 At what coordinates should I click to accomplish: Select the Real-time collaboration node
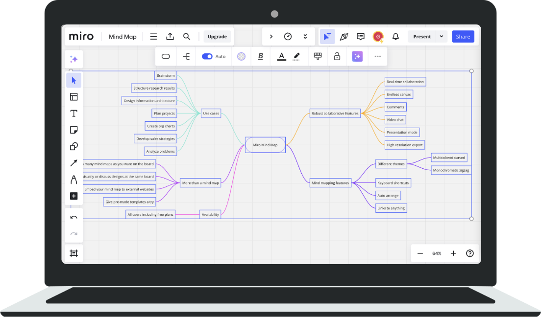click(x=405, y=82)
